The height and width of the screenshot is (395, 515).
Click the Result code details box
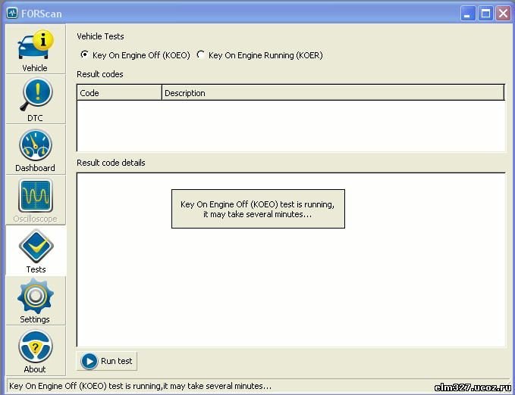pos(291,260)
